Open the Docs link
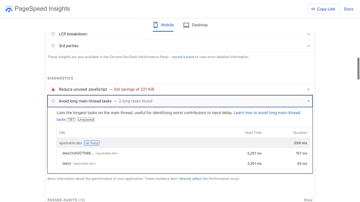 [348, 9]
